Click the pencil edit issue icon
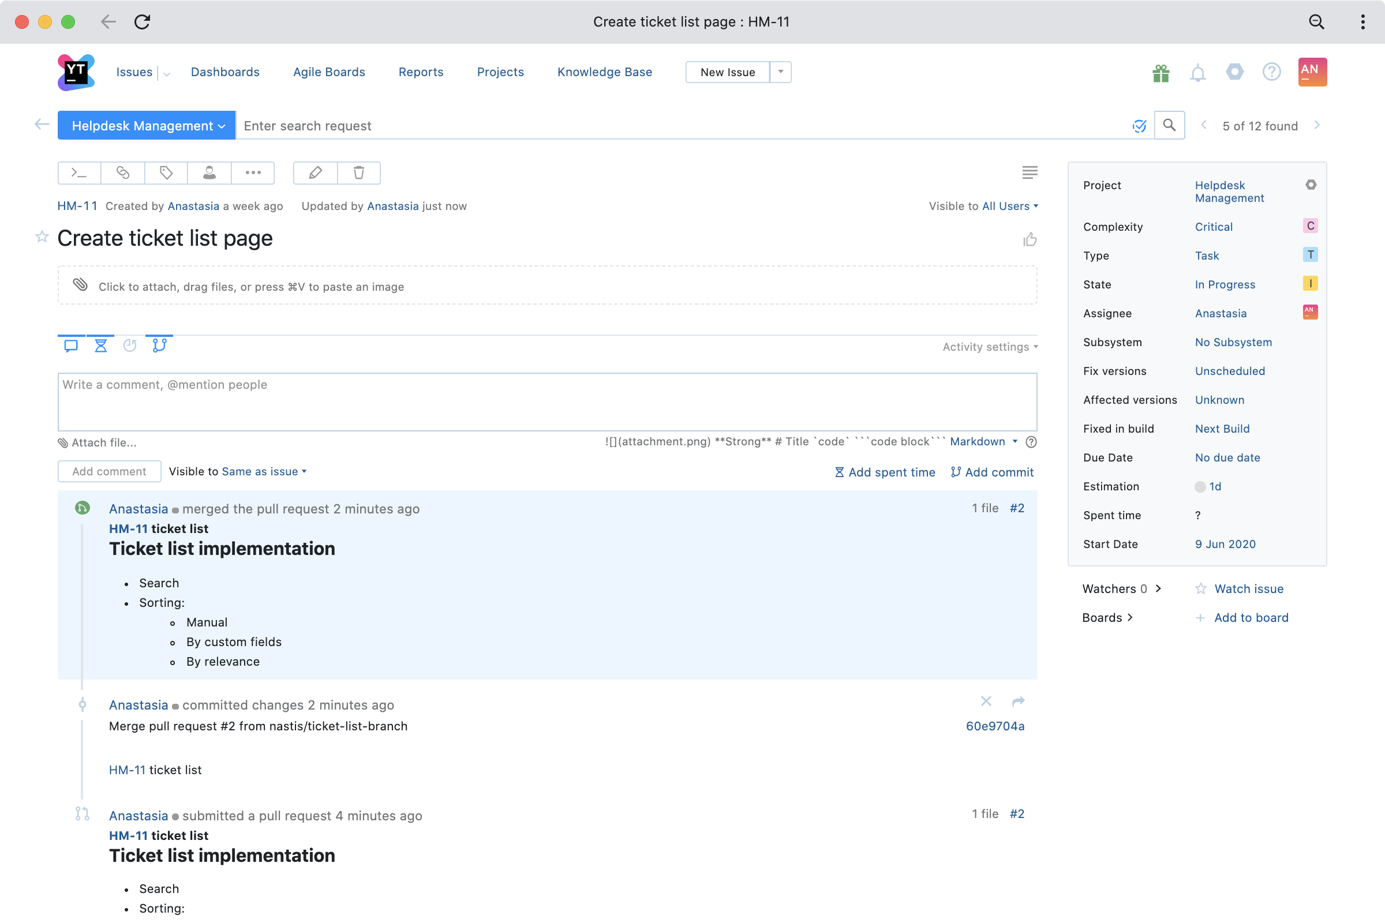The width and height of the screenshot is (1385, 923). tap(316, 173)
